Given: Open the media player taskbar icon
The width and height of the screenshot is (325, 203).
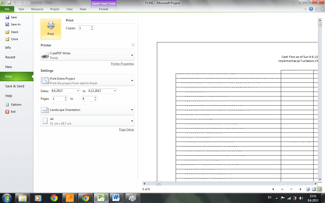Looking at the screenshot, I should [x=38, y=198].
